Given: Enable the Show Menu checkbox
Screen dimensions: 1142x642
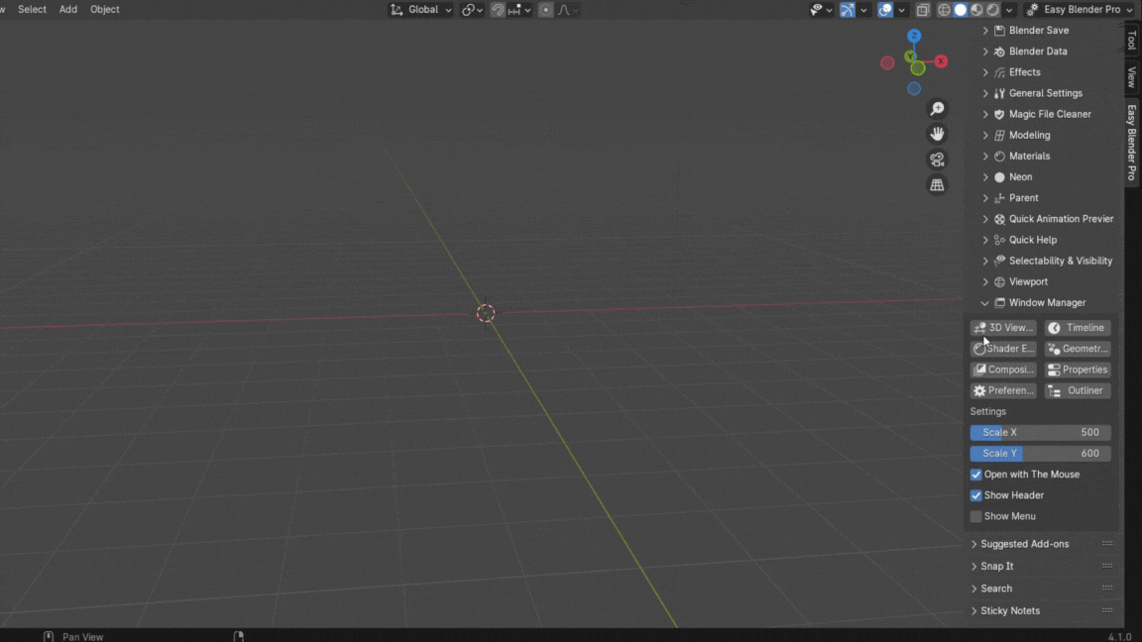Looking at the screenshot, I should (x=976, y=516).
